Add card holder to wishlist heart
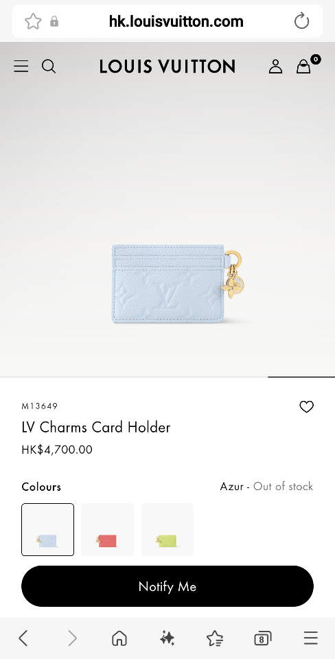335x659 pixels. [306, 406]
